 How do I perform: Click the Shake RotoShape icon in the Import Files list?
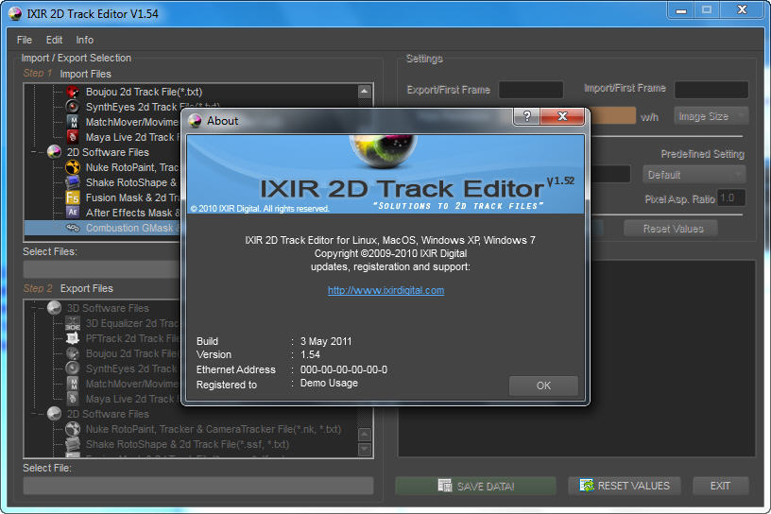pyautogui.click(x=73, y=182)
